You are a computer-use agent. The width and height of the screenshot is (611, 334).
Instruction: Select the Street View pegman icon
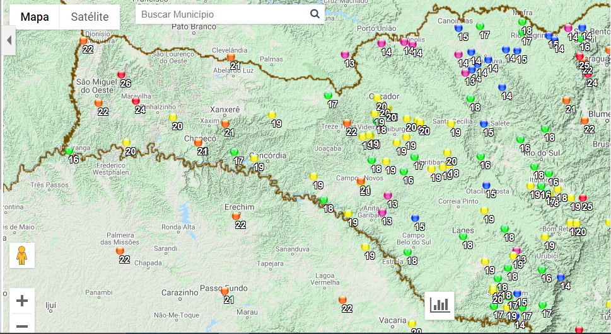[x=22, y=255]
